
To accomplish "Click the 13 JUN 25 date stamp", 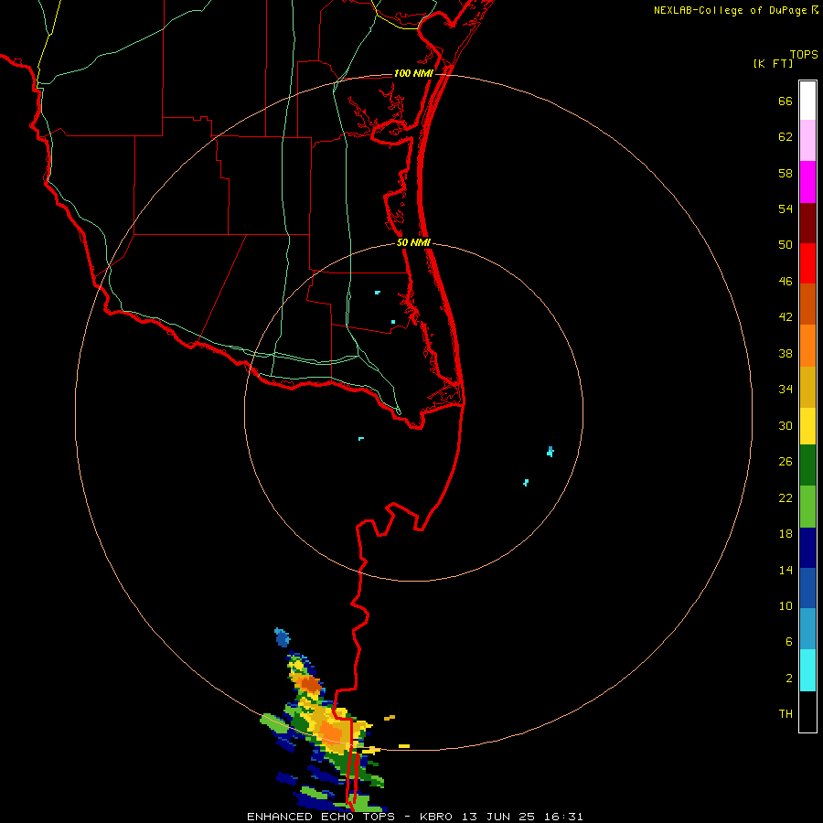I will point(498,817).
